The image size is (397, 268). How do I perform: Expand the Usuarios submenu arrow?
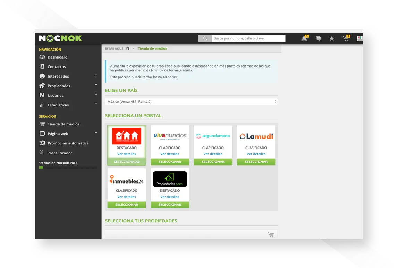[96, 95]
